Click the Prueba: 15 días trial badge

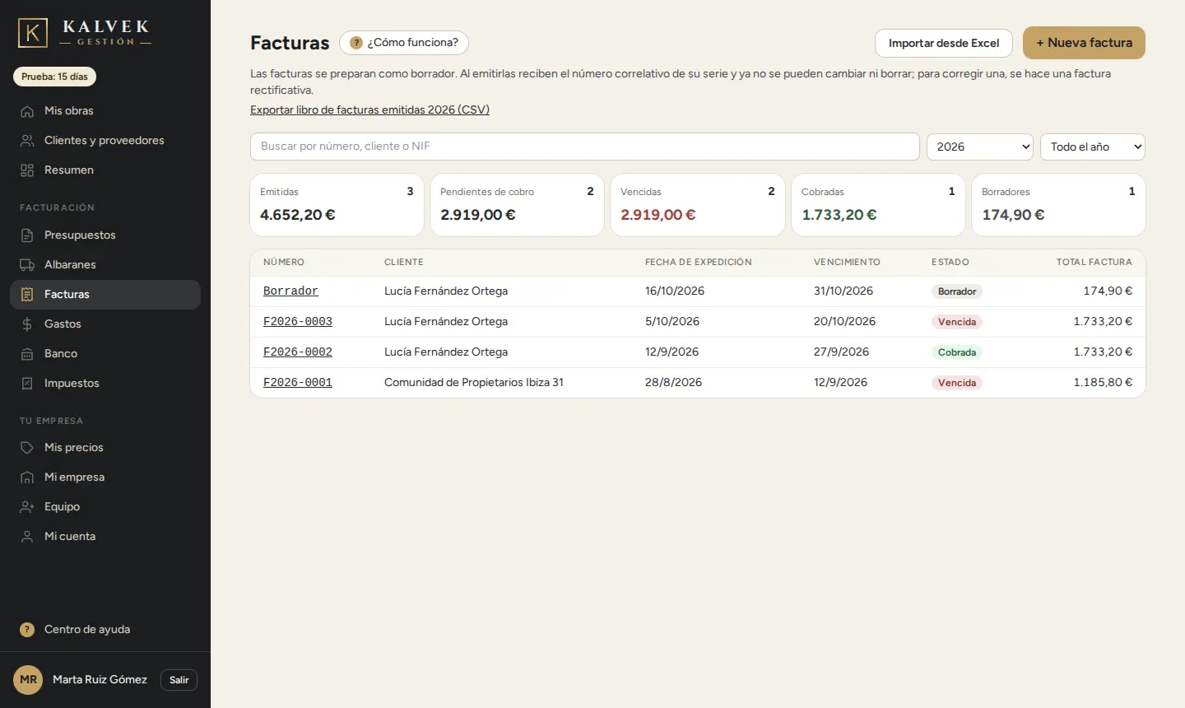(x=54, y=77)
